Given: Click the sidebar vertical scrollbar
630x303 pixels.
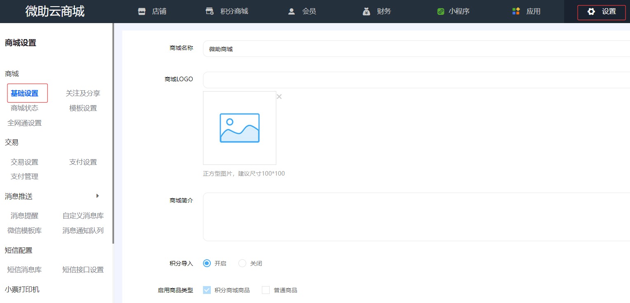Looking at the screenshot, I should 113,134.
